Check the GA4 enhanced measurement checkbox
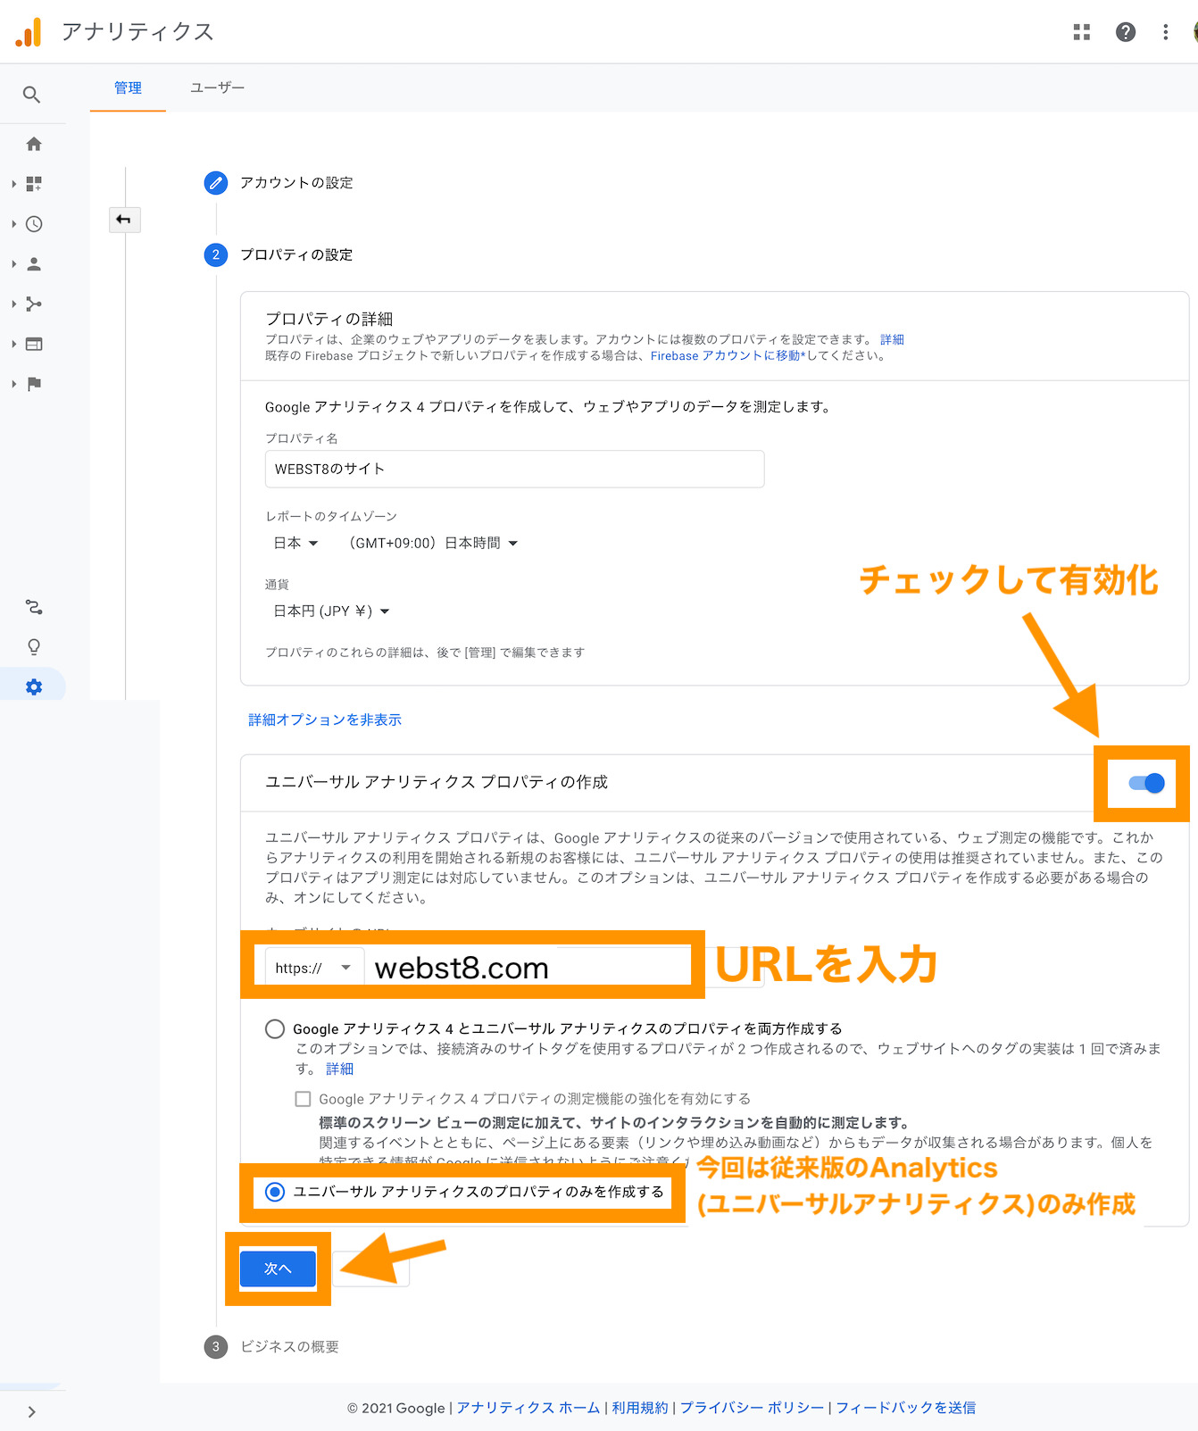This screenshot has width=1198, height=1431. click(x=304, y=1099)
